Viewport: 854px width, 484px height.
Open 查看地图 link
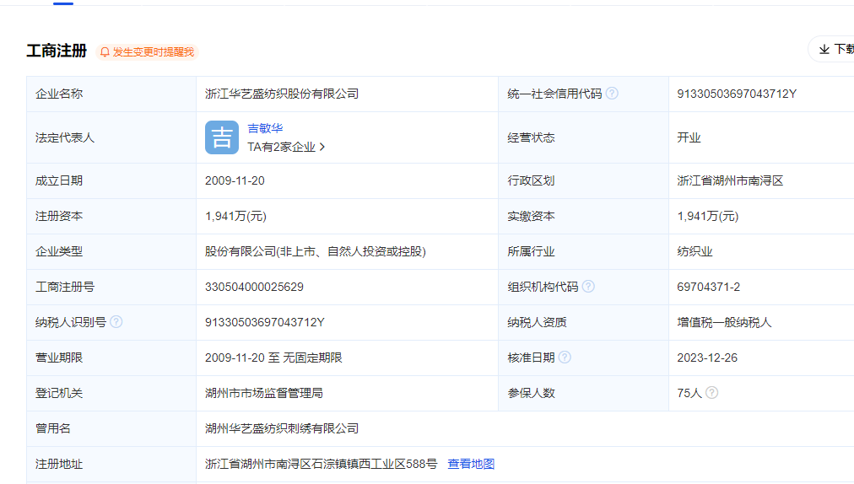(x=471, y=464)
